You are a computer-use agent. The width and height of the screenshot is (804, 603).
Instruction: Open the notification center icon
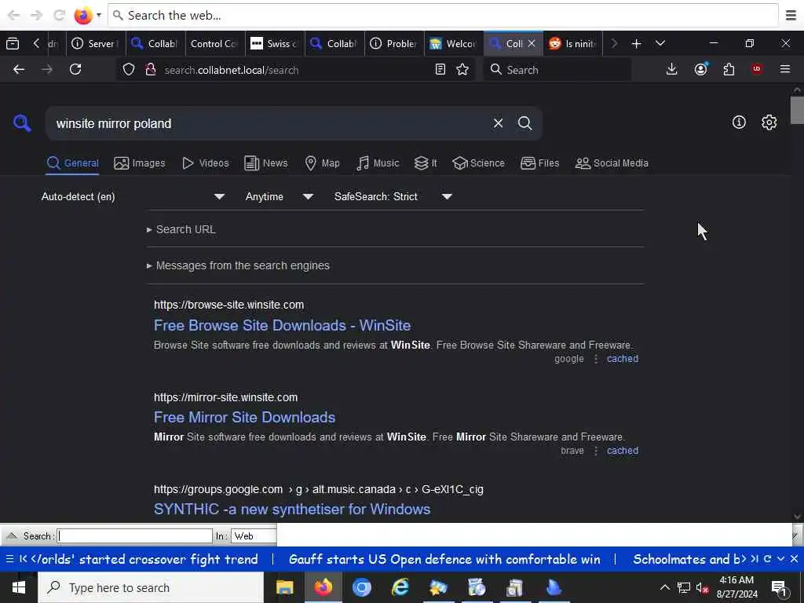pyautogui.click(x=779, y=588)
